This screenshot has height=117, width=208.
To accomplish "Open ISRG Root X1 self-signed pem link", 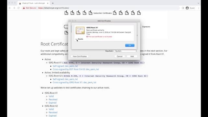I will point(71,66).
